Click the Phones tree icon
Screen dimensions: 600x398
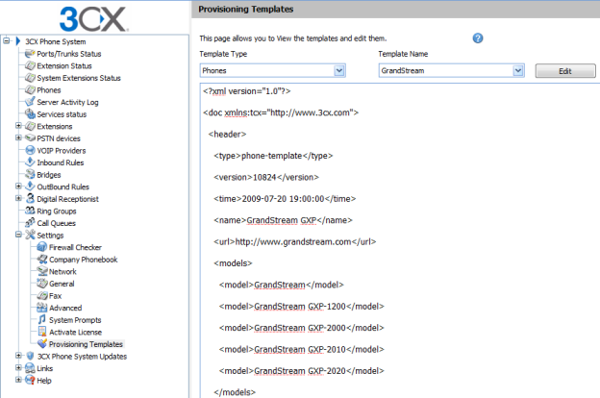(30, 90)
